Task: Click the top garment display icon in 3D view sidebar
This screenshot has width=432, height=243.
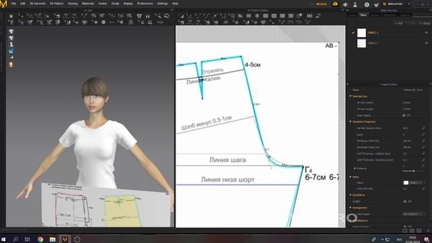Action: (x=11, y=32)
